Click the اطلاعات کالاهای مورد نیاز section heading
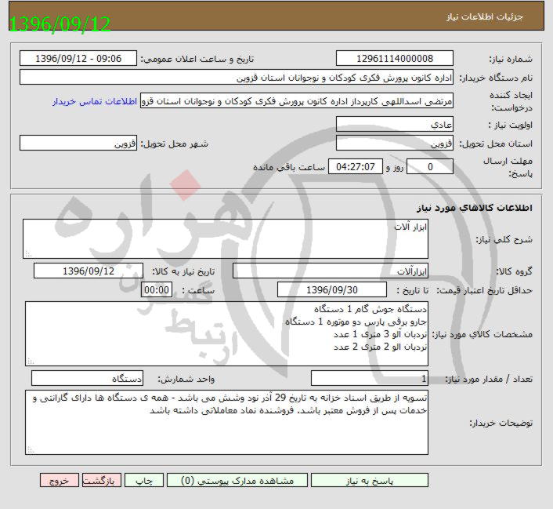The width and height of the screenshot is (553, 509). (x=475, y=208)
